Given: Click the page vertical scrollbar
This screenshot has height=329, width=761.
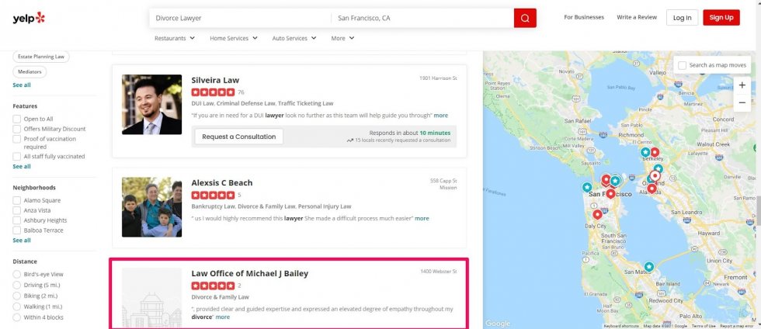Looking at the screenshot, I should pyautogui.click(x=758, y=210).
